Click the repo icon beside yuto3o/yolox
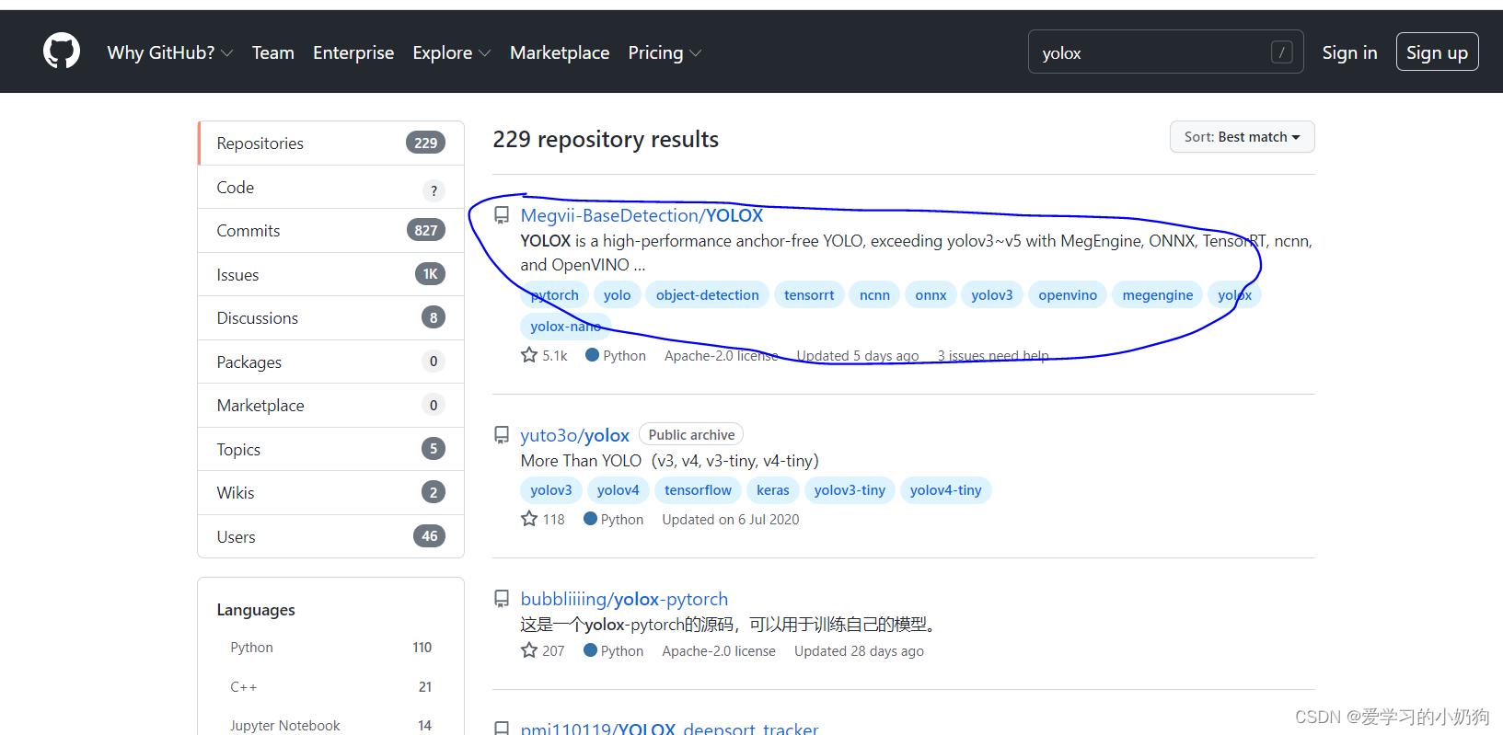This screenshot has height=735, width=1503. (502, 435)
